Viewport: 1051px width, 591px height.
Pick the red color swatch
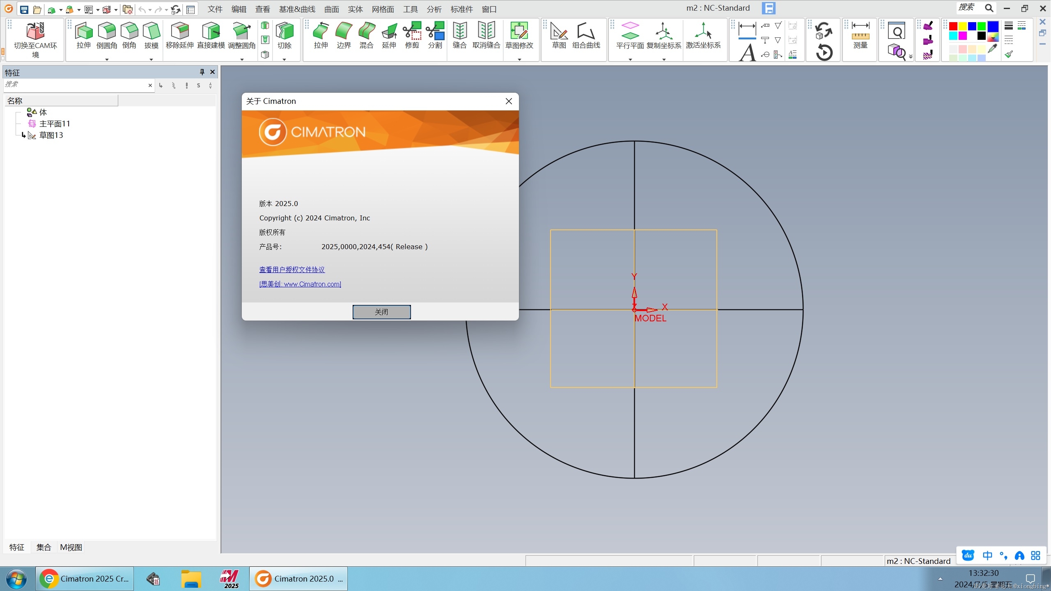953,26
